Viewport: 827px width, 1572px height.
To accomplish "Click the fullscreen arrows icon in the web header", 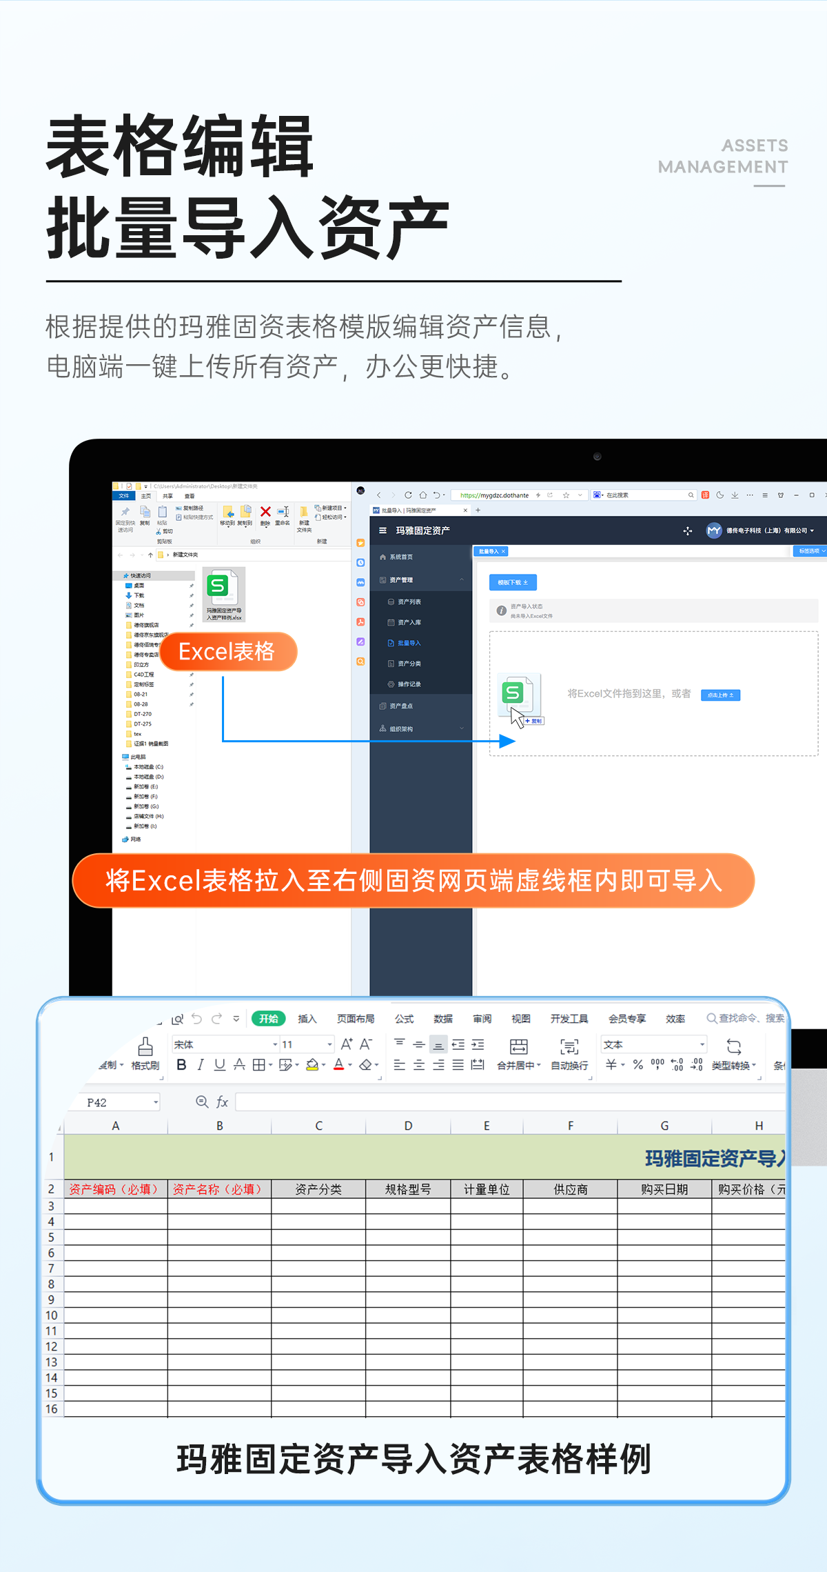I will tap(687, 530).
